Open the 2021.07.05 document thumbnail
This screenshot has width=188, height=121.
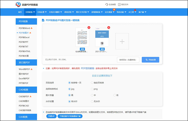click(102, 37)
